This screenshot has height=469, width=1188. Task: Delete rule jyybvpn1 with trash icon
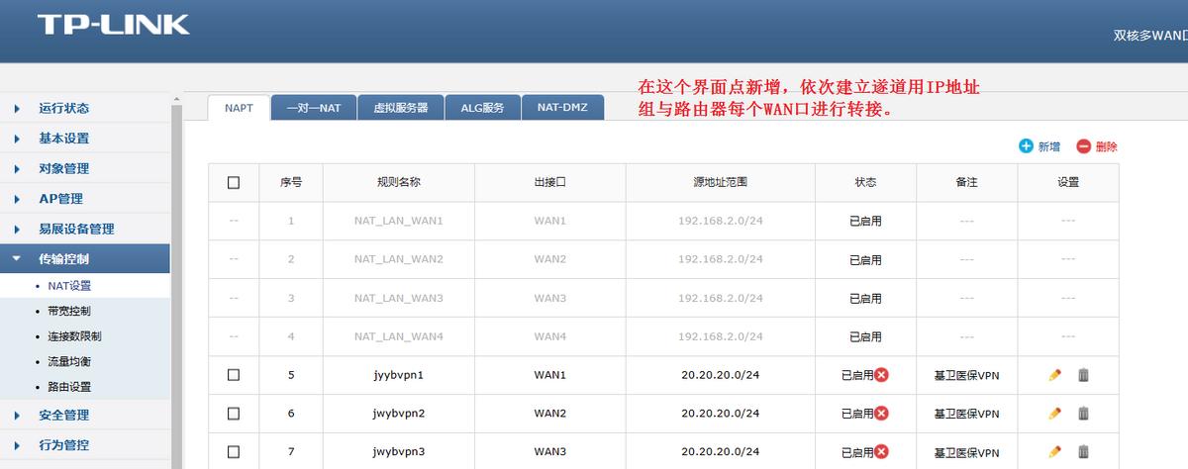[1083, 375]
